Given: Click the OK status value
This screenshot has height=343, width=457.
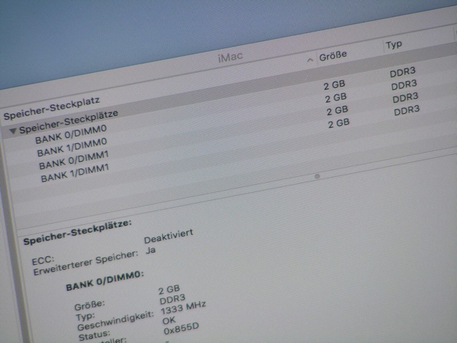Looking at the screenshot, I should click(x=169, y=321).
